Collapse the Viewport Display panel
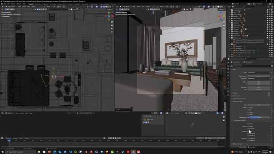 [x=237, y=102]
